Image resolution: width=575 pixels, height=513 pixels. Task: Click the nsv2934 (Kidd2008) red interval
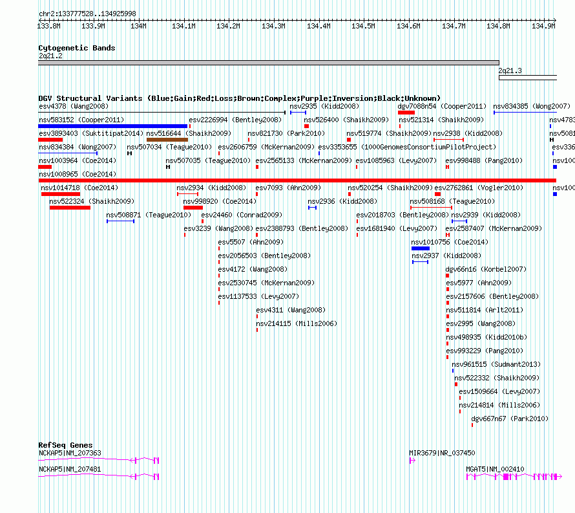pyautogui.click(x=187, y=194)
